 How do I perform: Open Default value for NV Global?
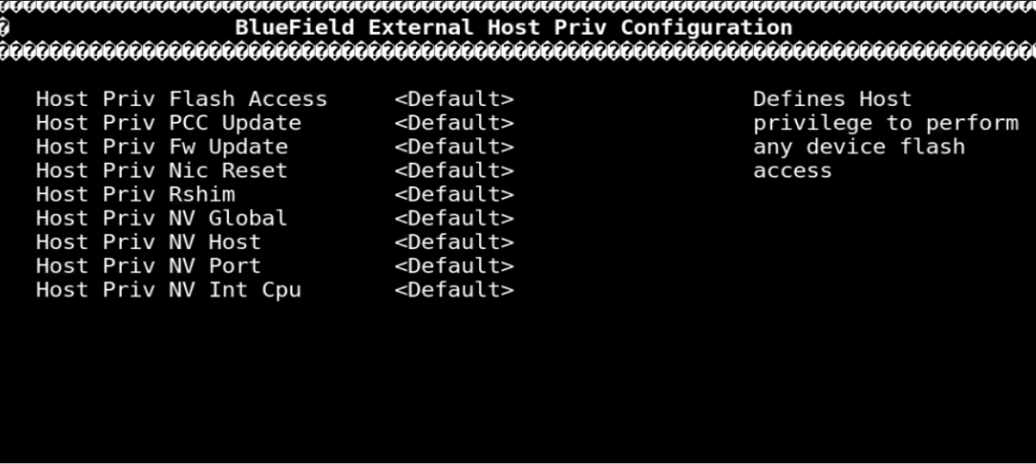tap(454, 218)
